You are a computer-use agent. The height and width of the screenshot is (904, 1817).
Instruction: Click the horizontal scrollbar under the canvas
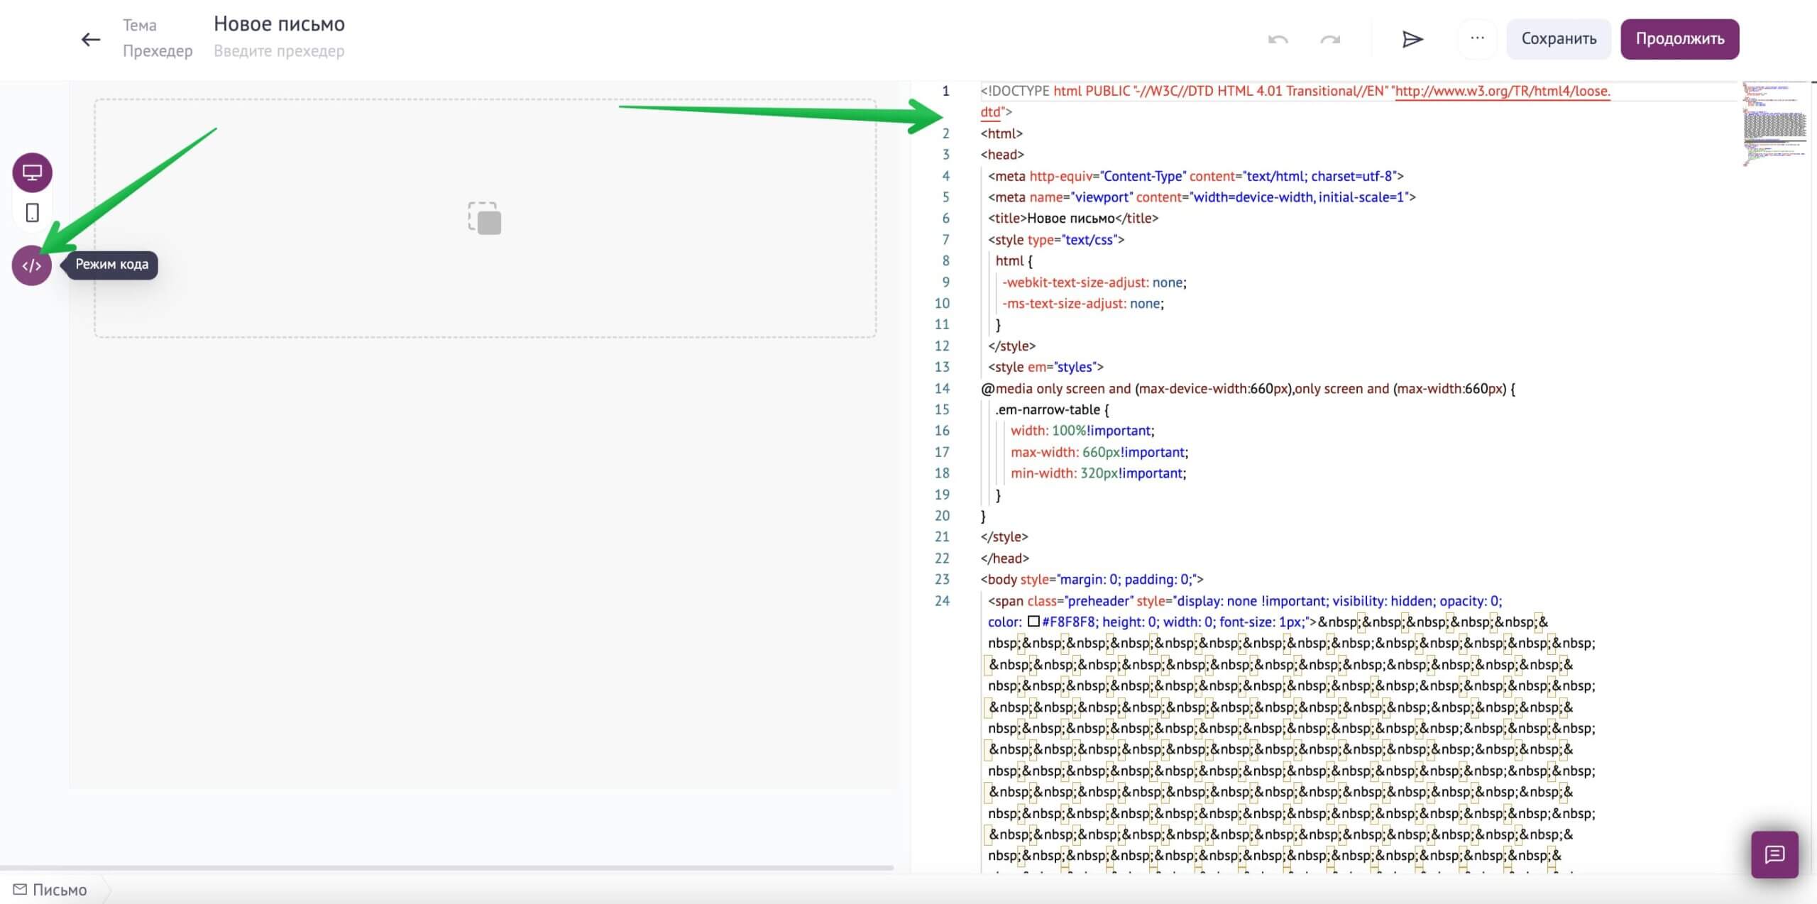pyautogui.click(x=446, y=868)
